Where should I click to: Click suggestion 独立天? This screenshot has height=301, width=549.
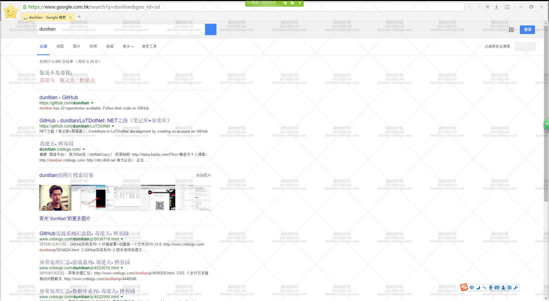click(67, 80)
